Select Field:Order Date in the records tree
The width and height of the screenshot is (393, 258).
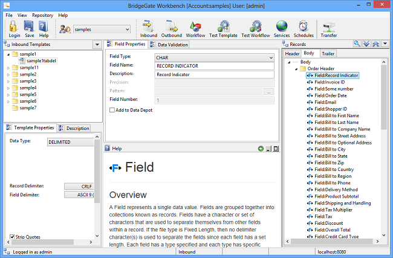point(331,95)
